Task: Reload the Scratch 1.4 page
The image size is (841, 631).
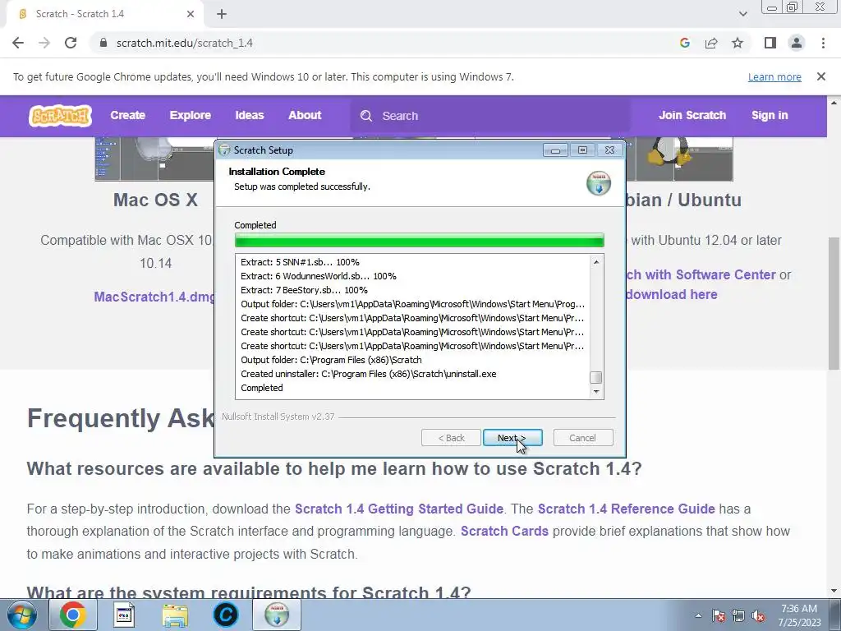Action: [71, 43]
